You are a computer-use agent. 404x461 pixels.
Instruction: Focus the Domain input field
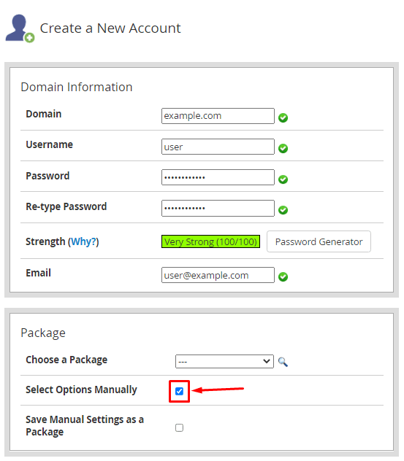pos(218,116)
